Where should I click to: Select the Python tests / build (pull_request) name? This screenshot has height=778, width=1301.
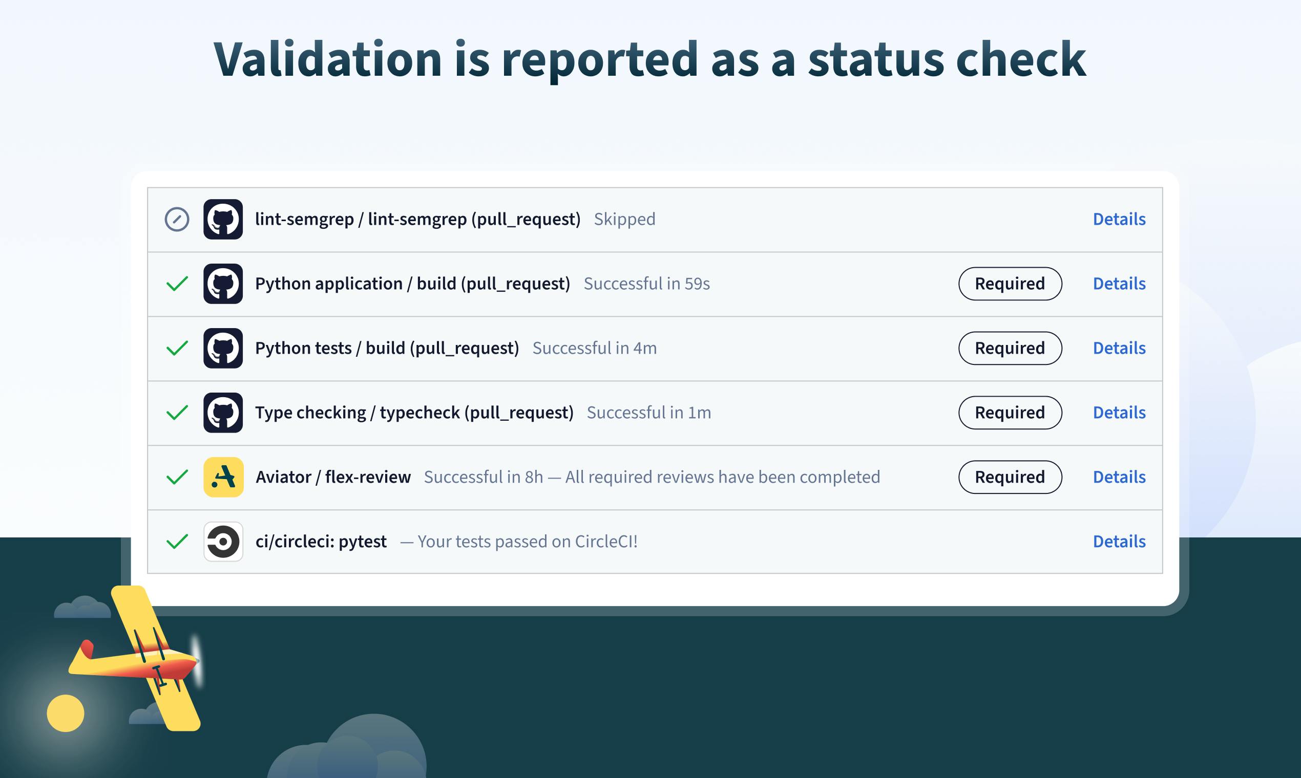[387, 348]
